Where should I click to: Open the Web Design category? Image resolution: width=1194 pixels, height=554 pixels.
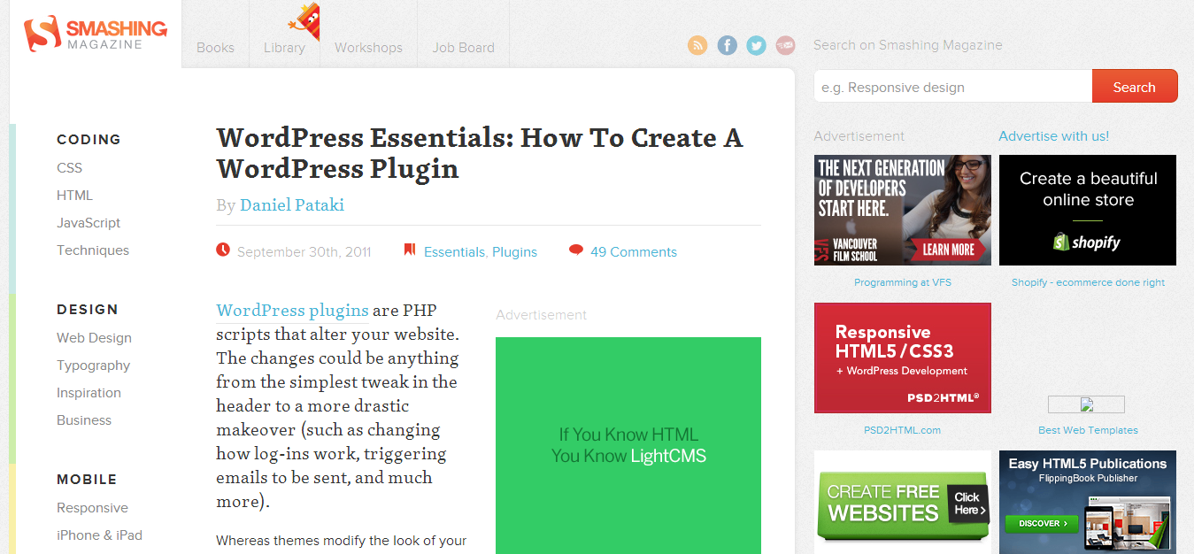[x=94, y=338]
